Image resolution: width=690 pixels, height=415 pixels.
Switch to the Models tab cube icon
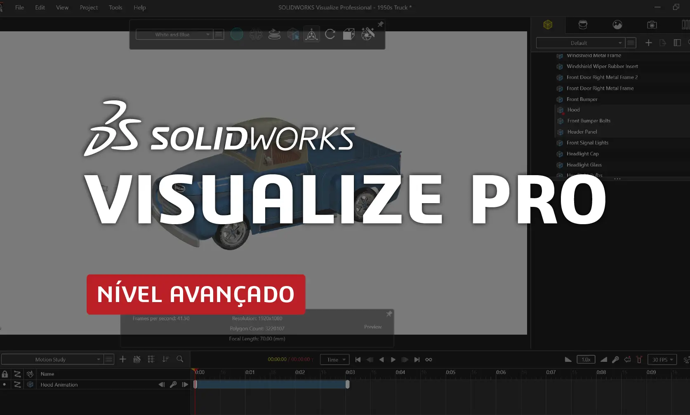[x=548, y=25]
